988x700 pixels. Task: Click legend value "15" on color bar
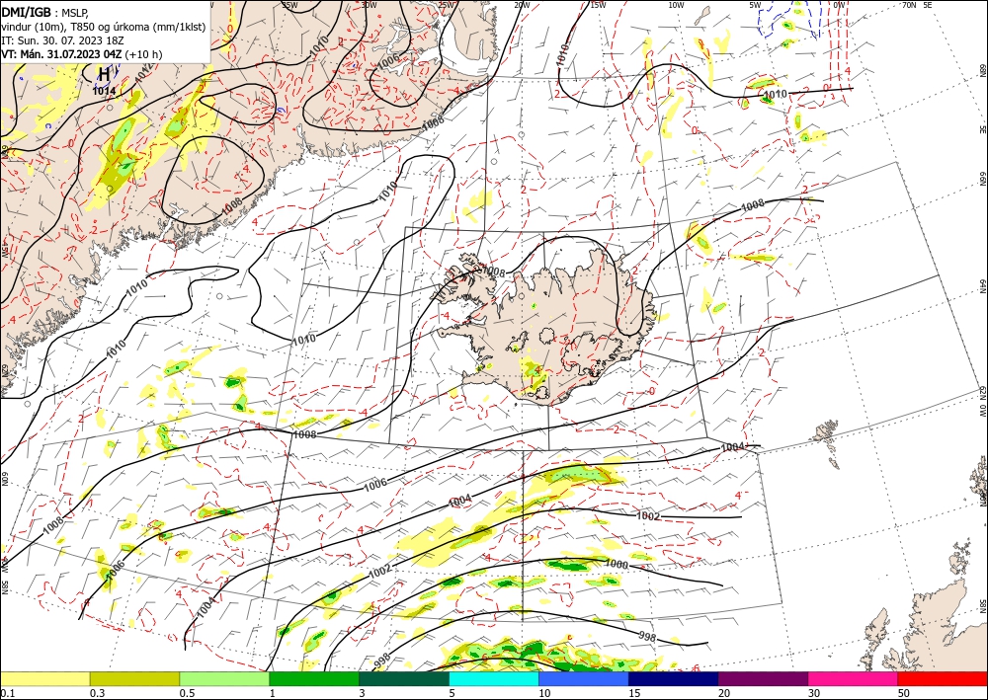click(x=634, y=693)
